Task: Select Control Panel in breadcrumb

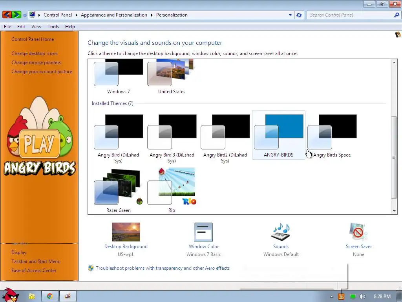Action: 58,15
